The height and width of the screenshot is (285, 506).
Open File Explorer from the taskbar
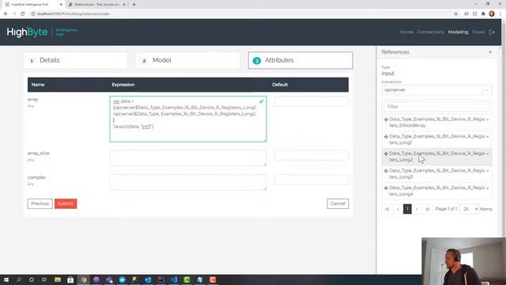pyautogui.click(x=58, y=279)
